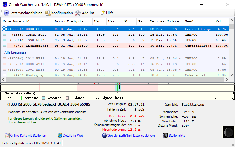235x147 pixels.
Task: Toggle the marker box of Comas Sola row
Action: (x=4, y=35)
